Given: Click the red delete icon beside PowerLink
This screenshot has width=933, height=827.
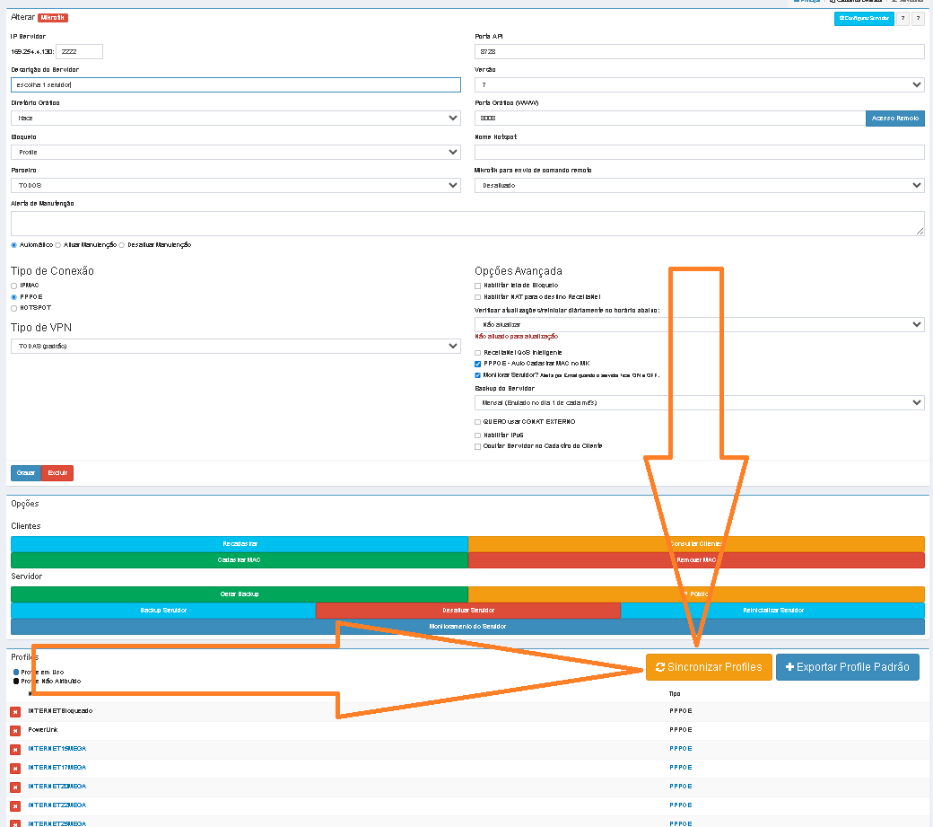Looking at the screenshot, I should [15, 730].
